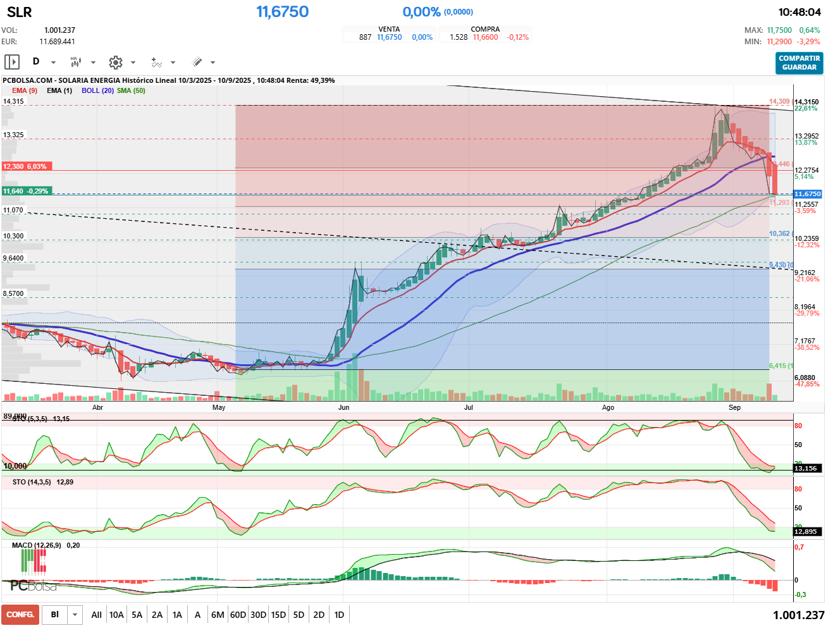Select the A time range
This screenshot has height=628, width=833.
(x=197, y=615)
